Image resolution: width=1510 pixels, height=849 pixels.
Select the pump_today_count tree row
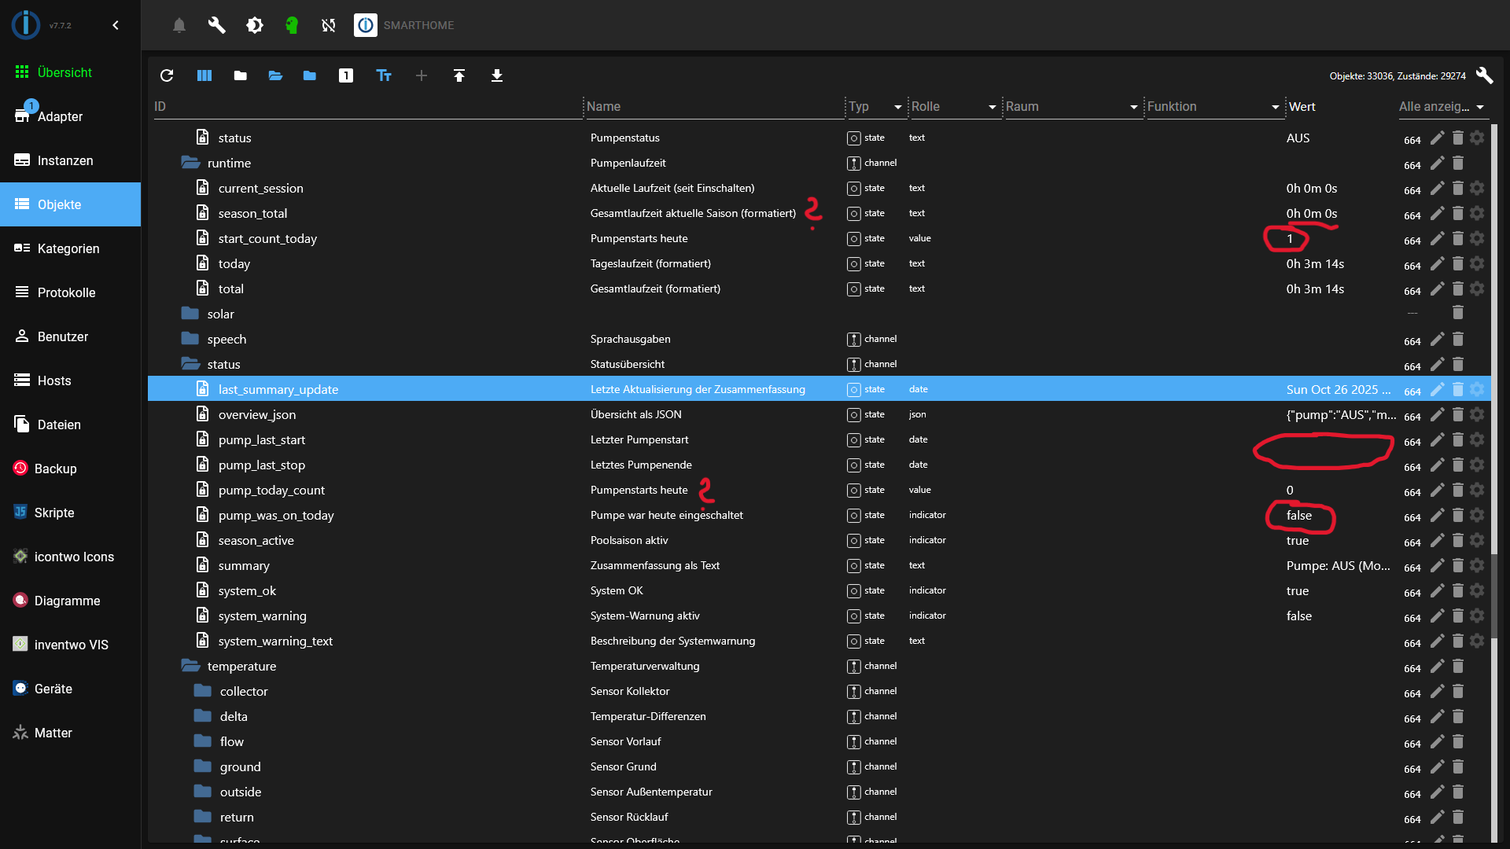[x=271, y=491]
